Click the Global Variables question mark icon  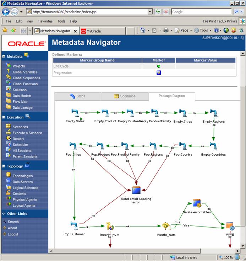(x=8, y=71)
